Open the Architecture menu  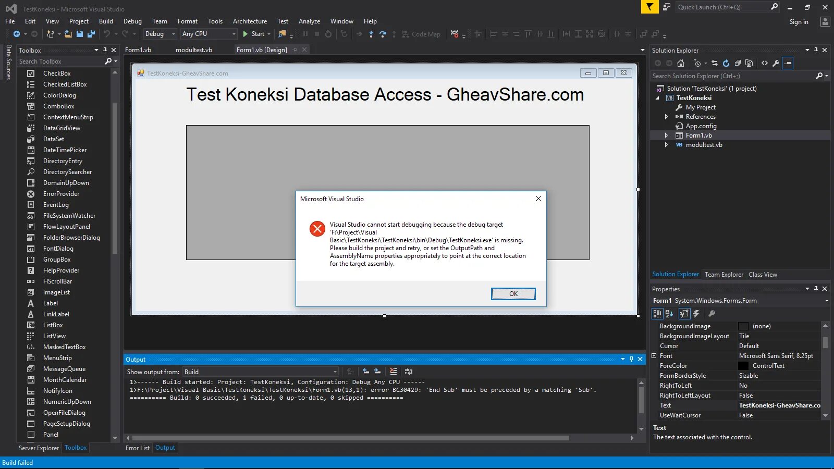250,21
